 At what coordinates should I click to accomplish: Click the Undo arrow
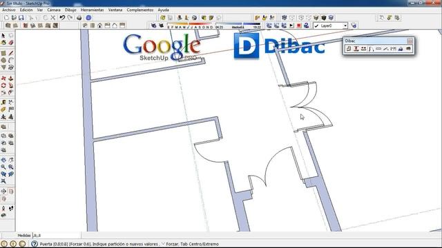tap(62, 18)
